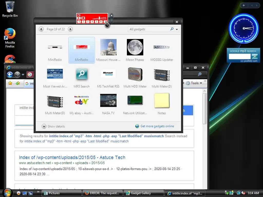Switch to ERROR: The request Firefox taskbar button

[x=103, y=193]
